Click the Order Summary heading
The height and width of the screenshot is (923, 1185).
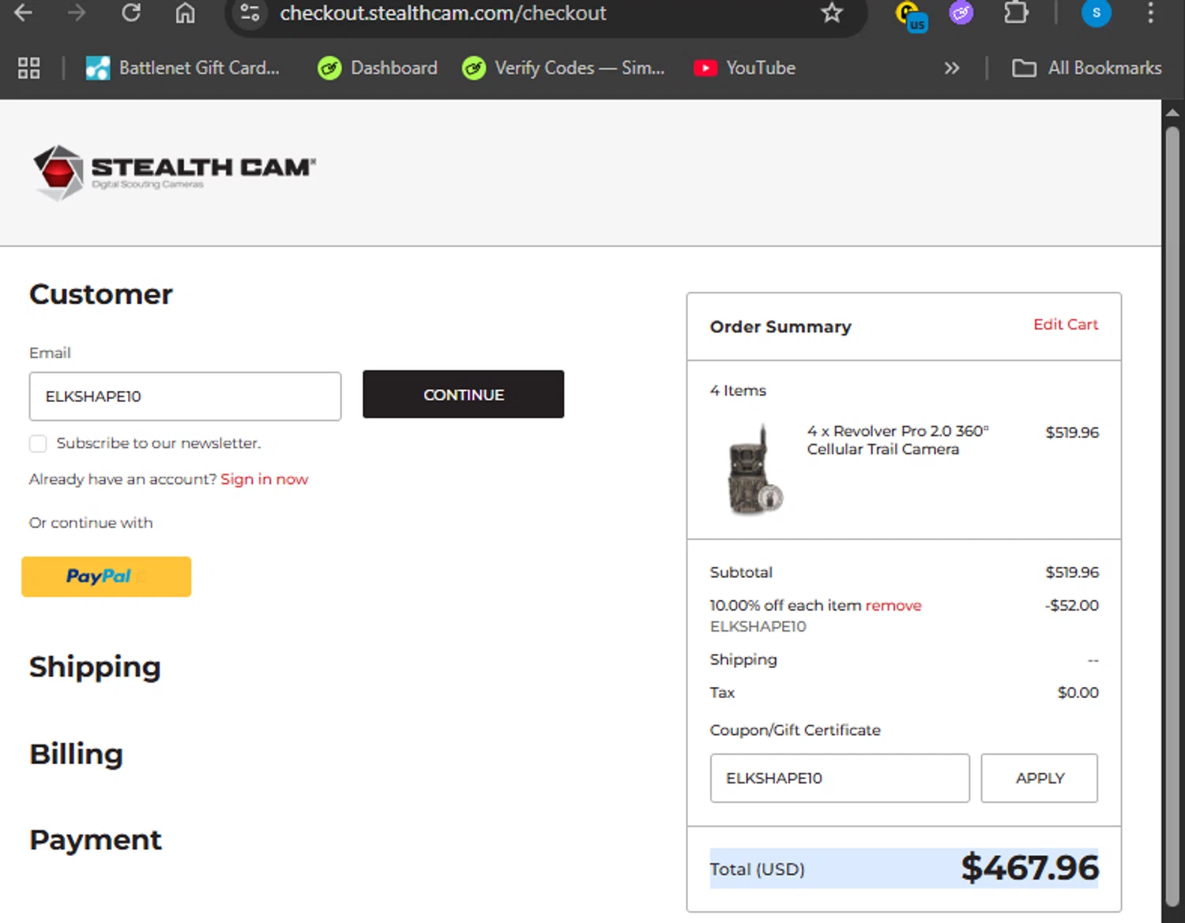click(x=781, y=327)
